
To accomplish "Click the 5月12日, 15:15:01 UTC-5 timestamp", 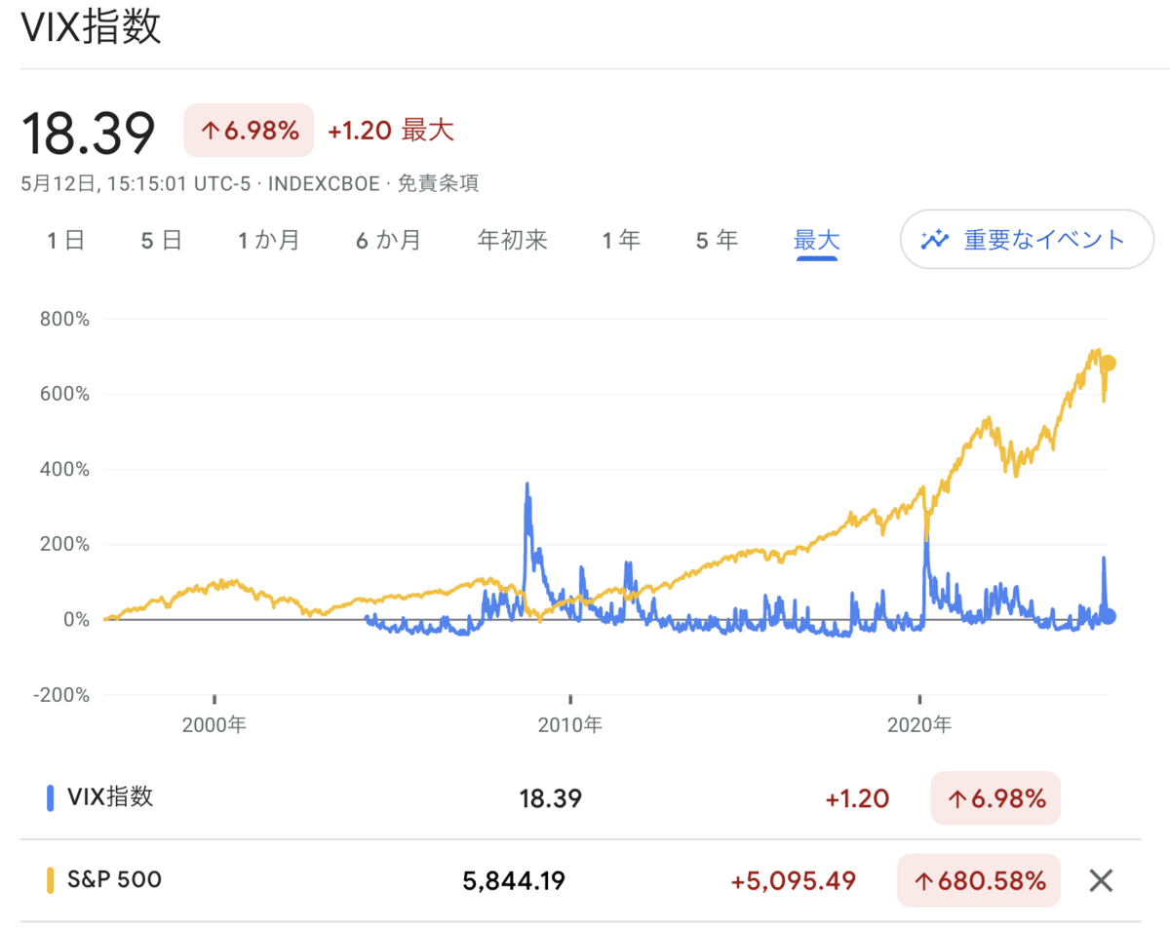I will 136,183.
